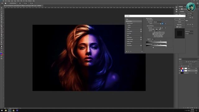Toggle the R channel checkbox
199x112 pixels.
pyautogui.click(x=153, y=29)
